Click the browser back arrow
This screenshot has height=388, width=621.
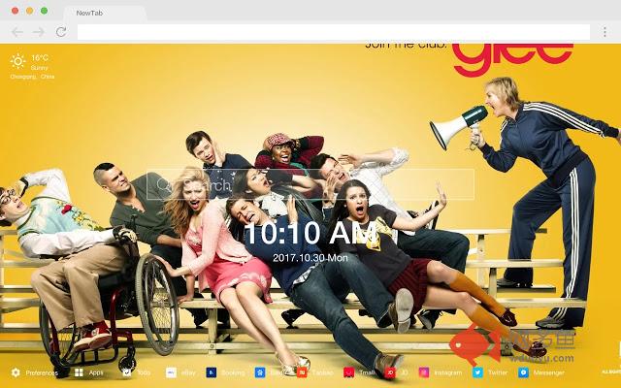coord(17,32)
